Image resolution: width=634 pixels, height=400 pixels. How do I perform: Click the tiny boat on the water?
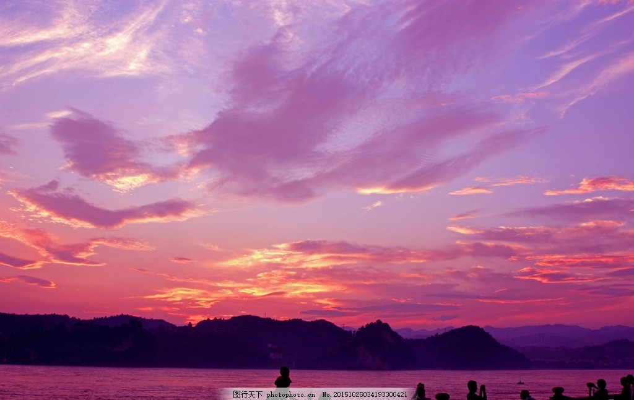(x=519, y=383)
